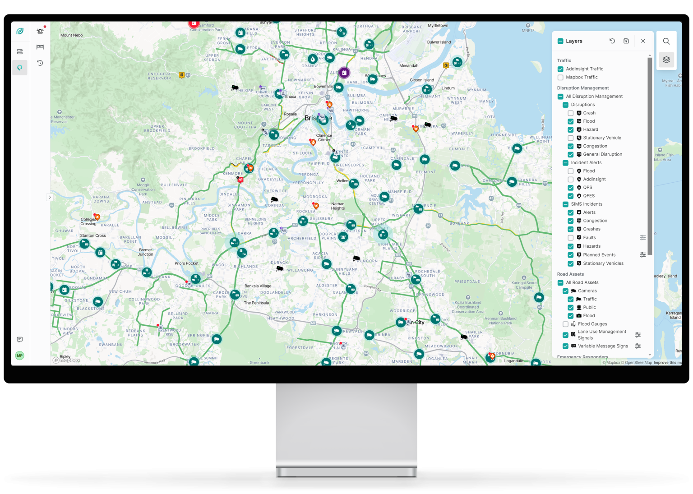Screen dimensions: 693x494
Task: Enable the Stationary Vehicle disruption checkbox
Action: 571,138
